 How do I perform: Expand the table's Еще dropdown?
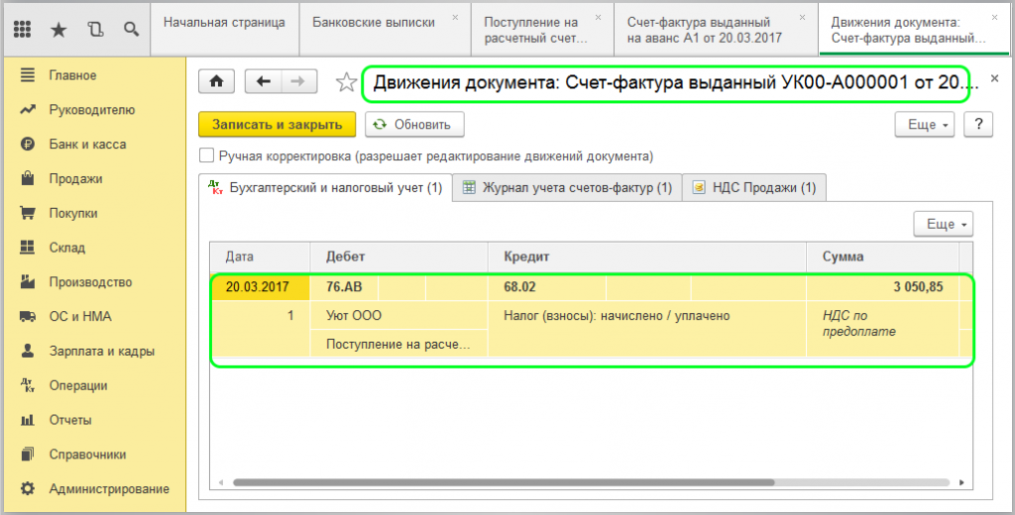(x=942, y=224)
